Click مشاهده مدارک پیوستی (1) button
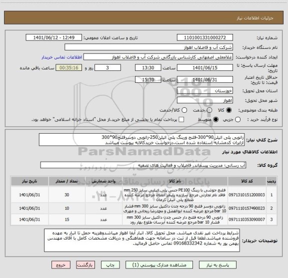The image size is (288, 278). (159, 265)
